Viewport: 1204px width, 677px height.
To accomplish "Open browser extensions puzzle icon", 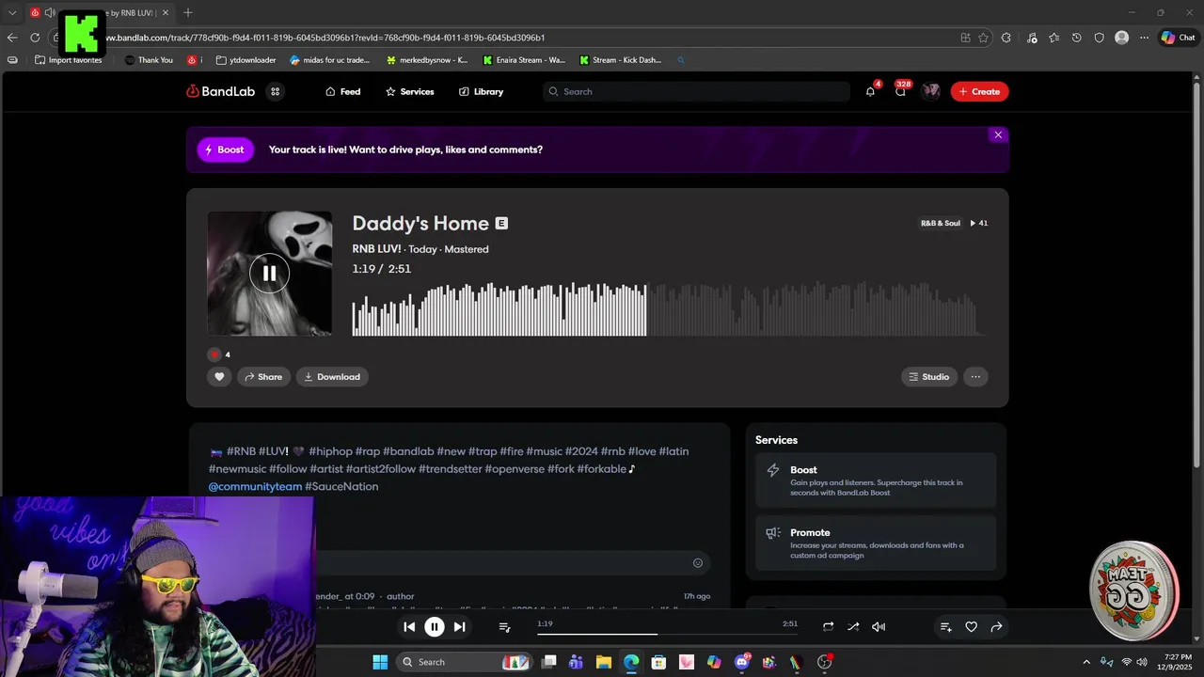I will pyautogui.click(x=1006, y=38).
